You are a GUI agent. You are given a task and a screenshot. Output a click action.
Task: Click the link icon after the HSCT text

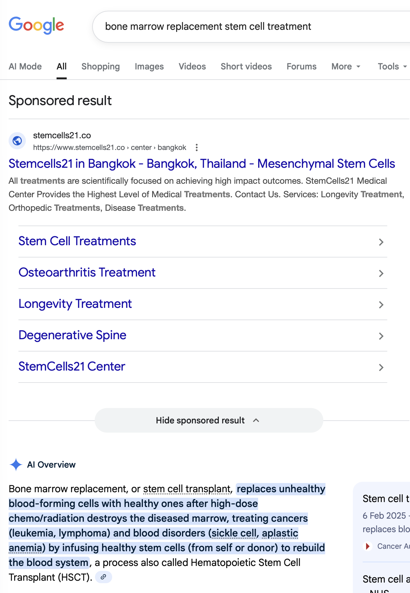(x=104, y=577)
